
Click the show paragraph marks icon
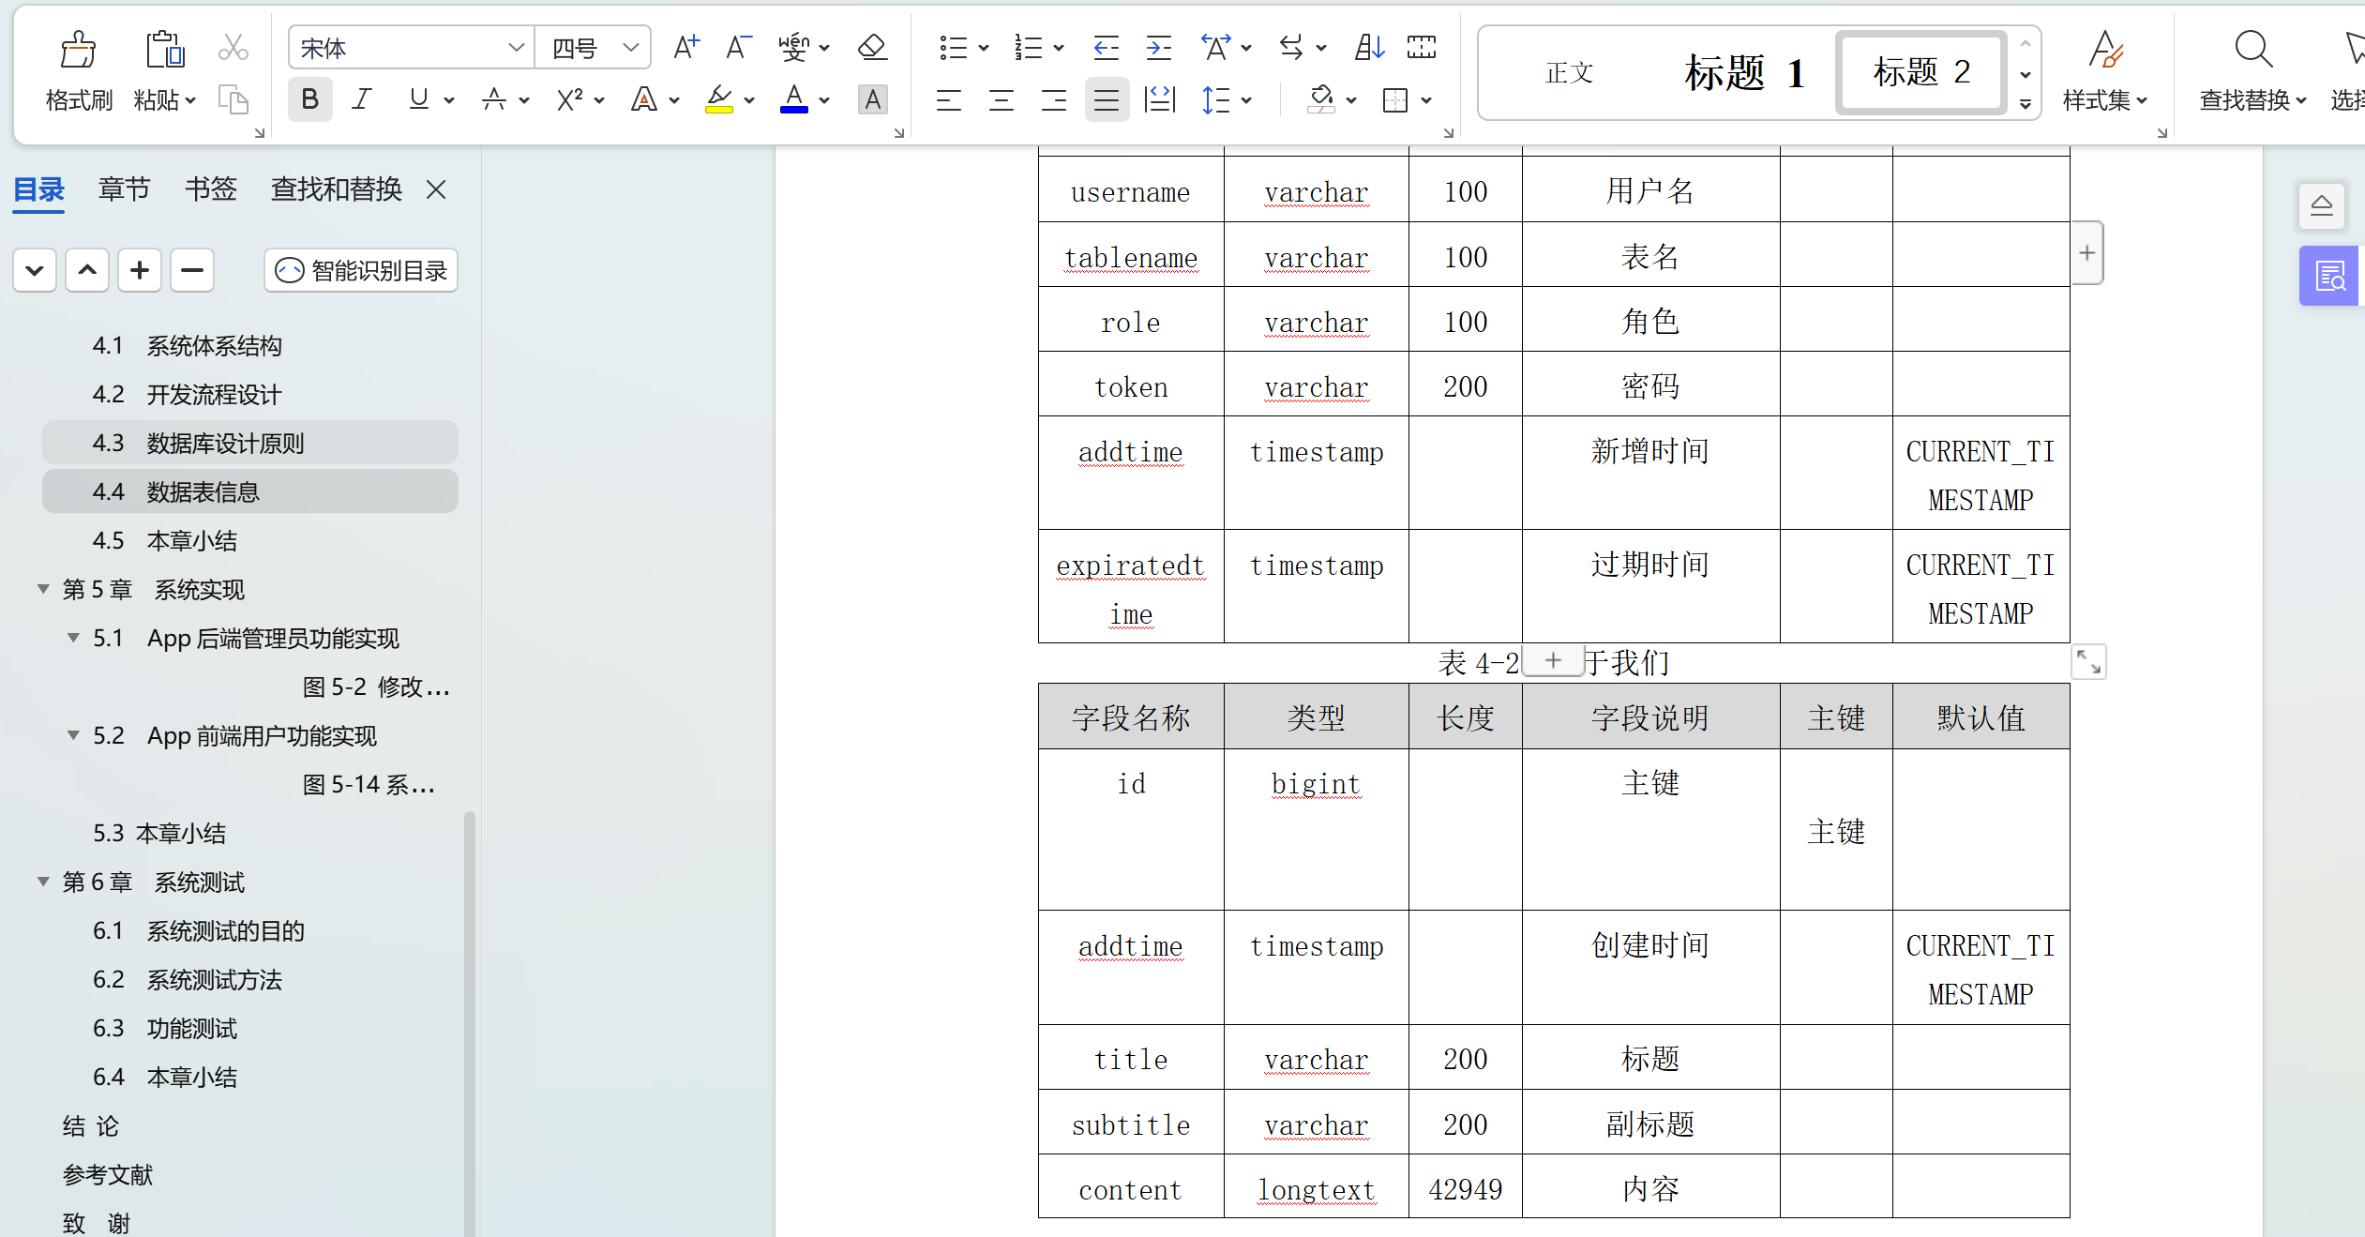tap(1422, 47)
